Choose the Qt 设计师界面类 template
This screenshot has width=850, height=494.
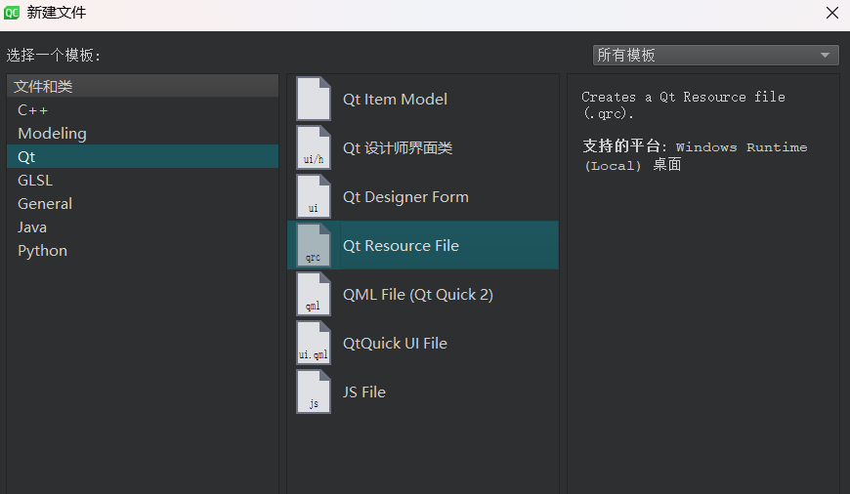coord(423,147)
